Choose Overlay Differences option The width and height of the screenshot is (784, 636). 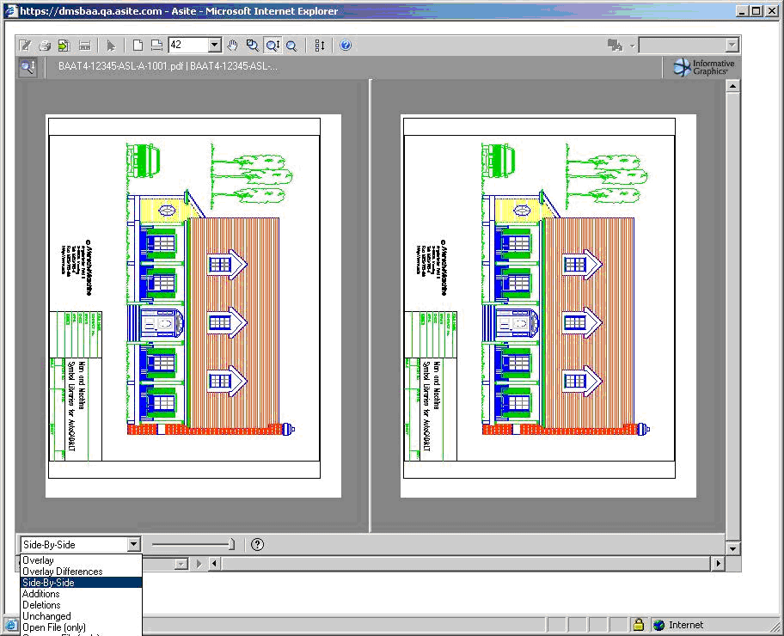tap(81, 572)
